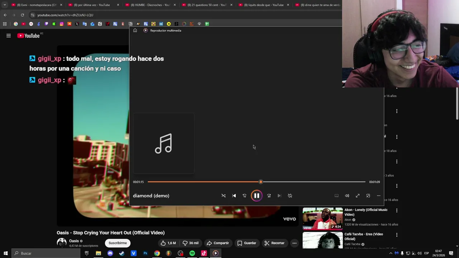Toggle repeat mode in media player
459x258 pixels.
click(x=290, y=196)
